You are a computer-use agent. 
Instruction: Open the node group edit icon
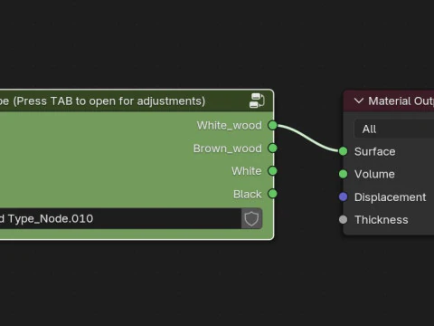click(x=257, y=101)
